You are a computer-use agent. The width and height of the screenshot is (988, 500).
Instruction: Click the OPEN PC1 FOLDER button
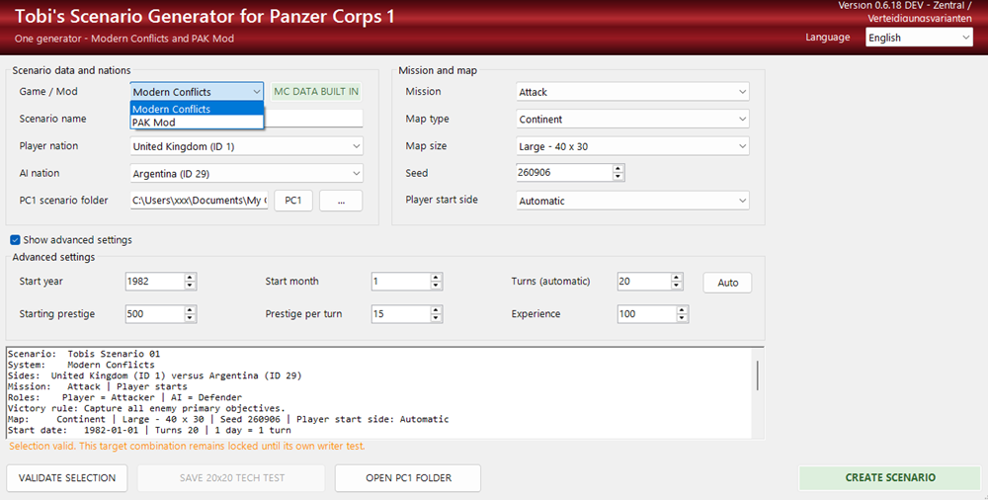coord(408,478)
